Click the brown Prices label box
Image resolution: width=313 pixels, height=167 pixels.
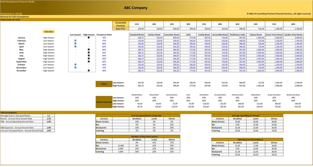click(104, 84)
